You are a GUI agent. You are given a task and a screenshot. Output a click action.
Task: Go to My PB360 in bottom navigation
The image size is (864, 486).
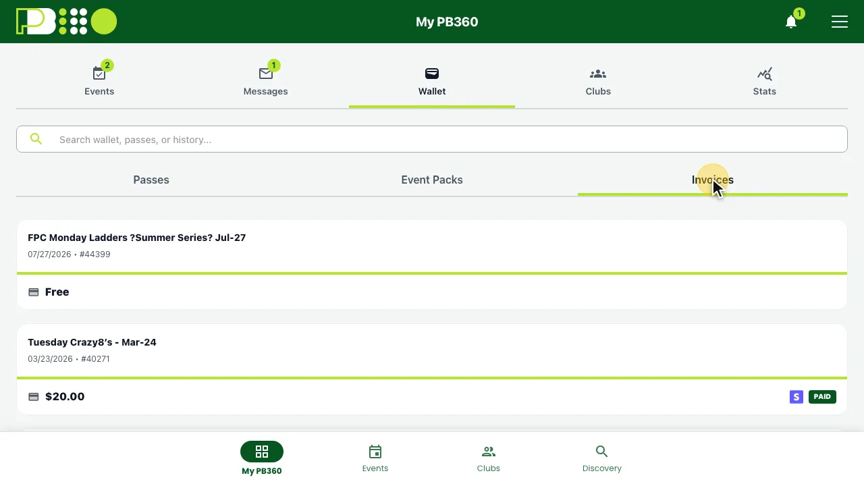pyautogui.click(x=262, y=458)
